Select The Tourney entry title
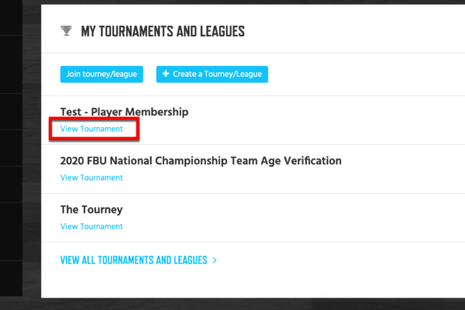465x310 pixels. click(x=91, y=210)
